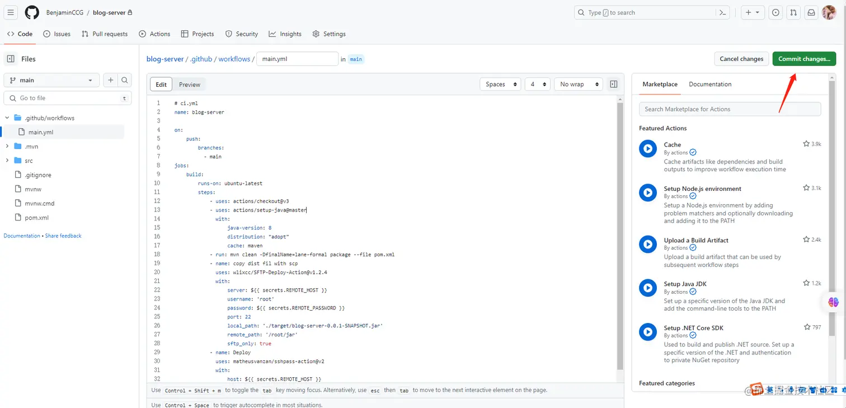Open the Actions tab

pos(154,34)
